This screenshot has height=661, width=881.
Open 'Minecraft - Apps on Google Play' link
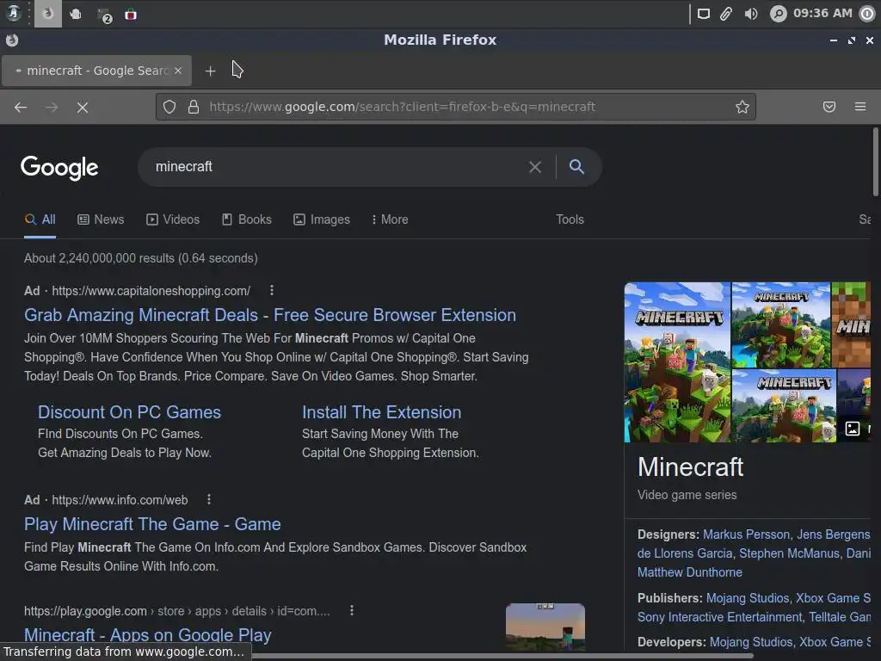pyautogui.click(x=148, y=635)
